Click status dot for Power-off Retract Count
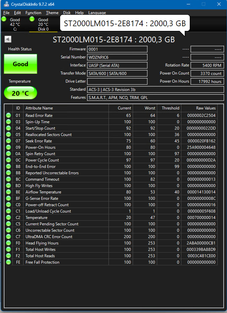 click(x=8, y=205)
